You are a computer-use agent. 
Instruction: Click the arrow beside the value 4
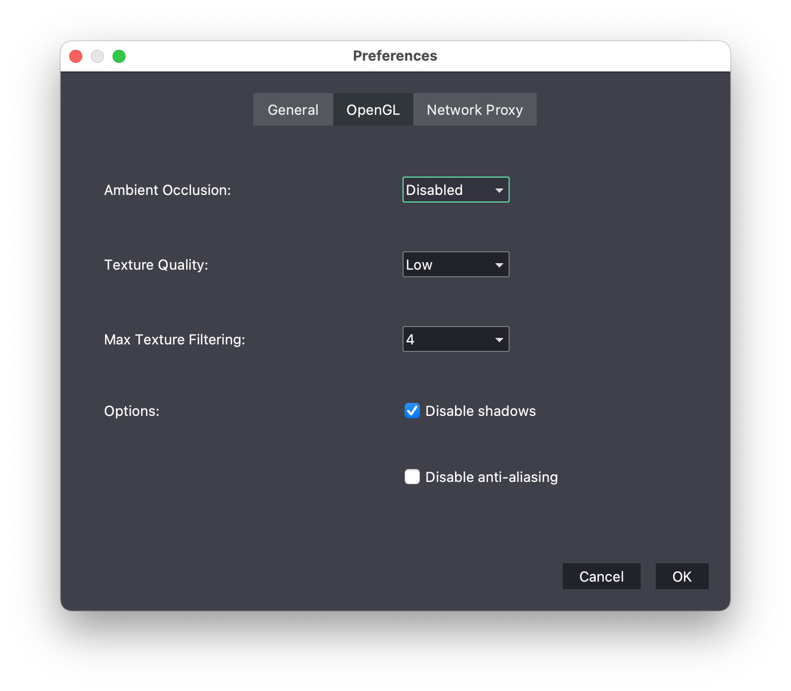[x=499, y=340]
